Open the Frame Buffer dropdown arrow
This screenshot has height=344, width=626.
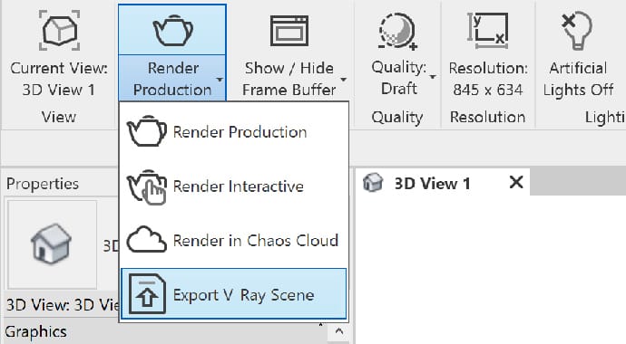343,80
